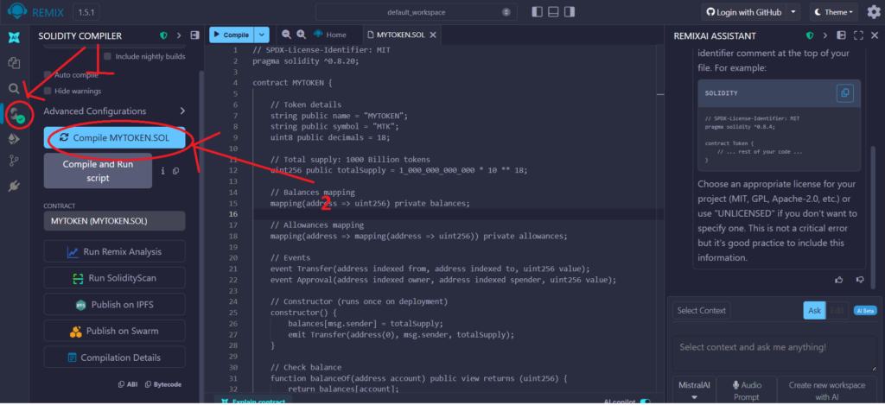Image resolution: width=885 pixels, height=405 pixels.
Task: Enable the Auto compile checkbox
Action: (x=48, y=75)
